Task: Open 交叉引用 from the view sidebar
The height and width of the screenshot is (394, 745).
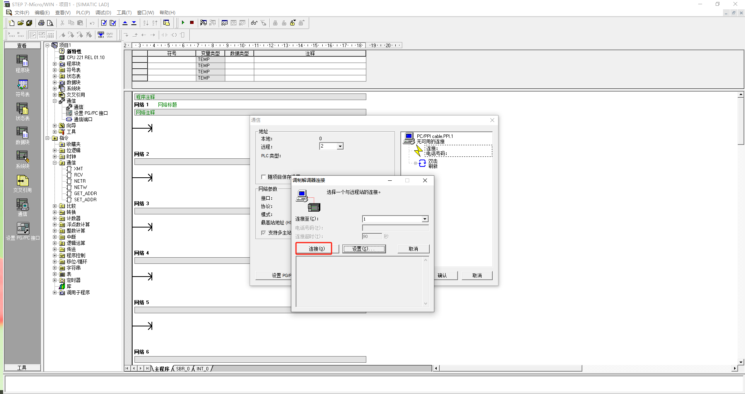Action: click(x=22, y=183)
